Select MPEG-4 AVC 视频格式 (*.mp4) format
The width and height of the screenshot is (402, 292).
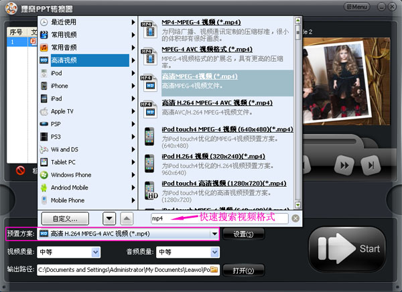point(207,49)
